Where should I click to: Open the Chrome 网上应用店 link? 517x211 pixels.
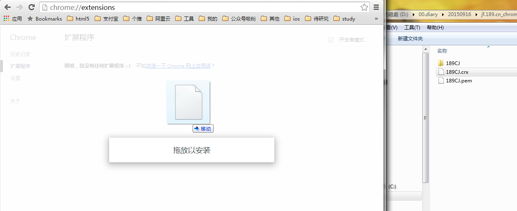point(179,66)
